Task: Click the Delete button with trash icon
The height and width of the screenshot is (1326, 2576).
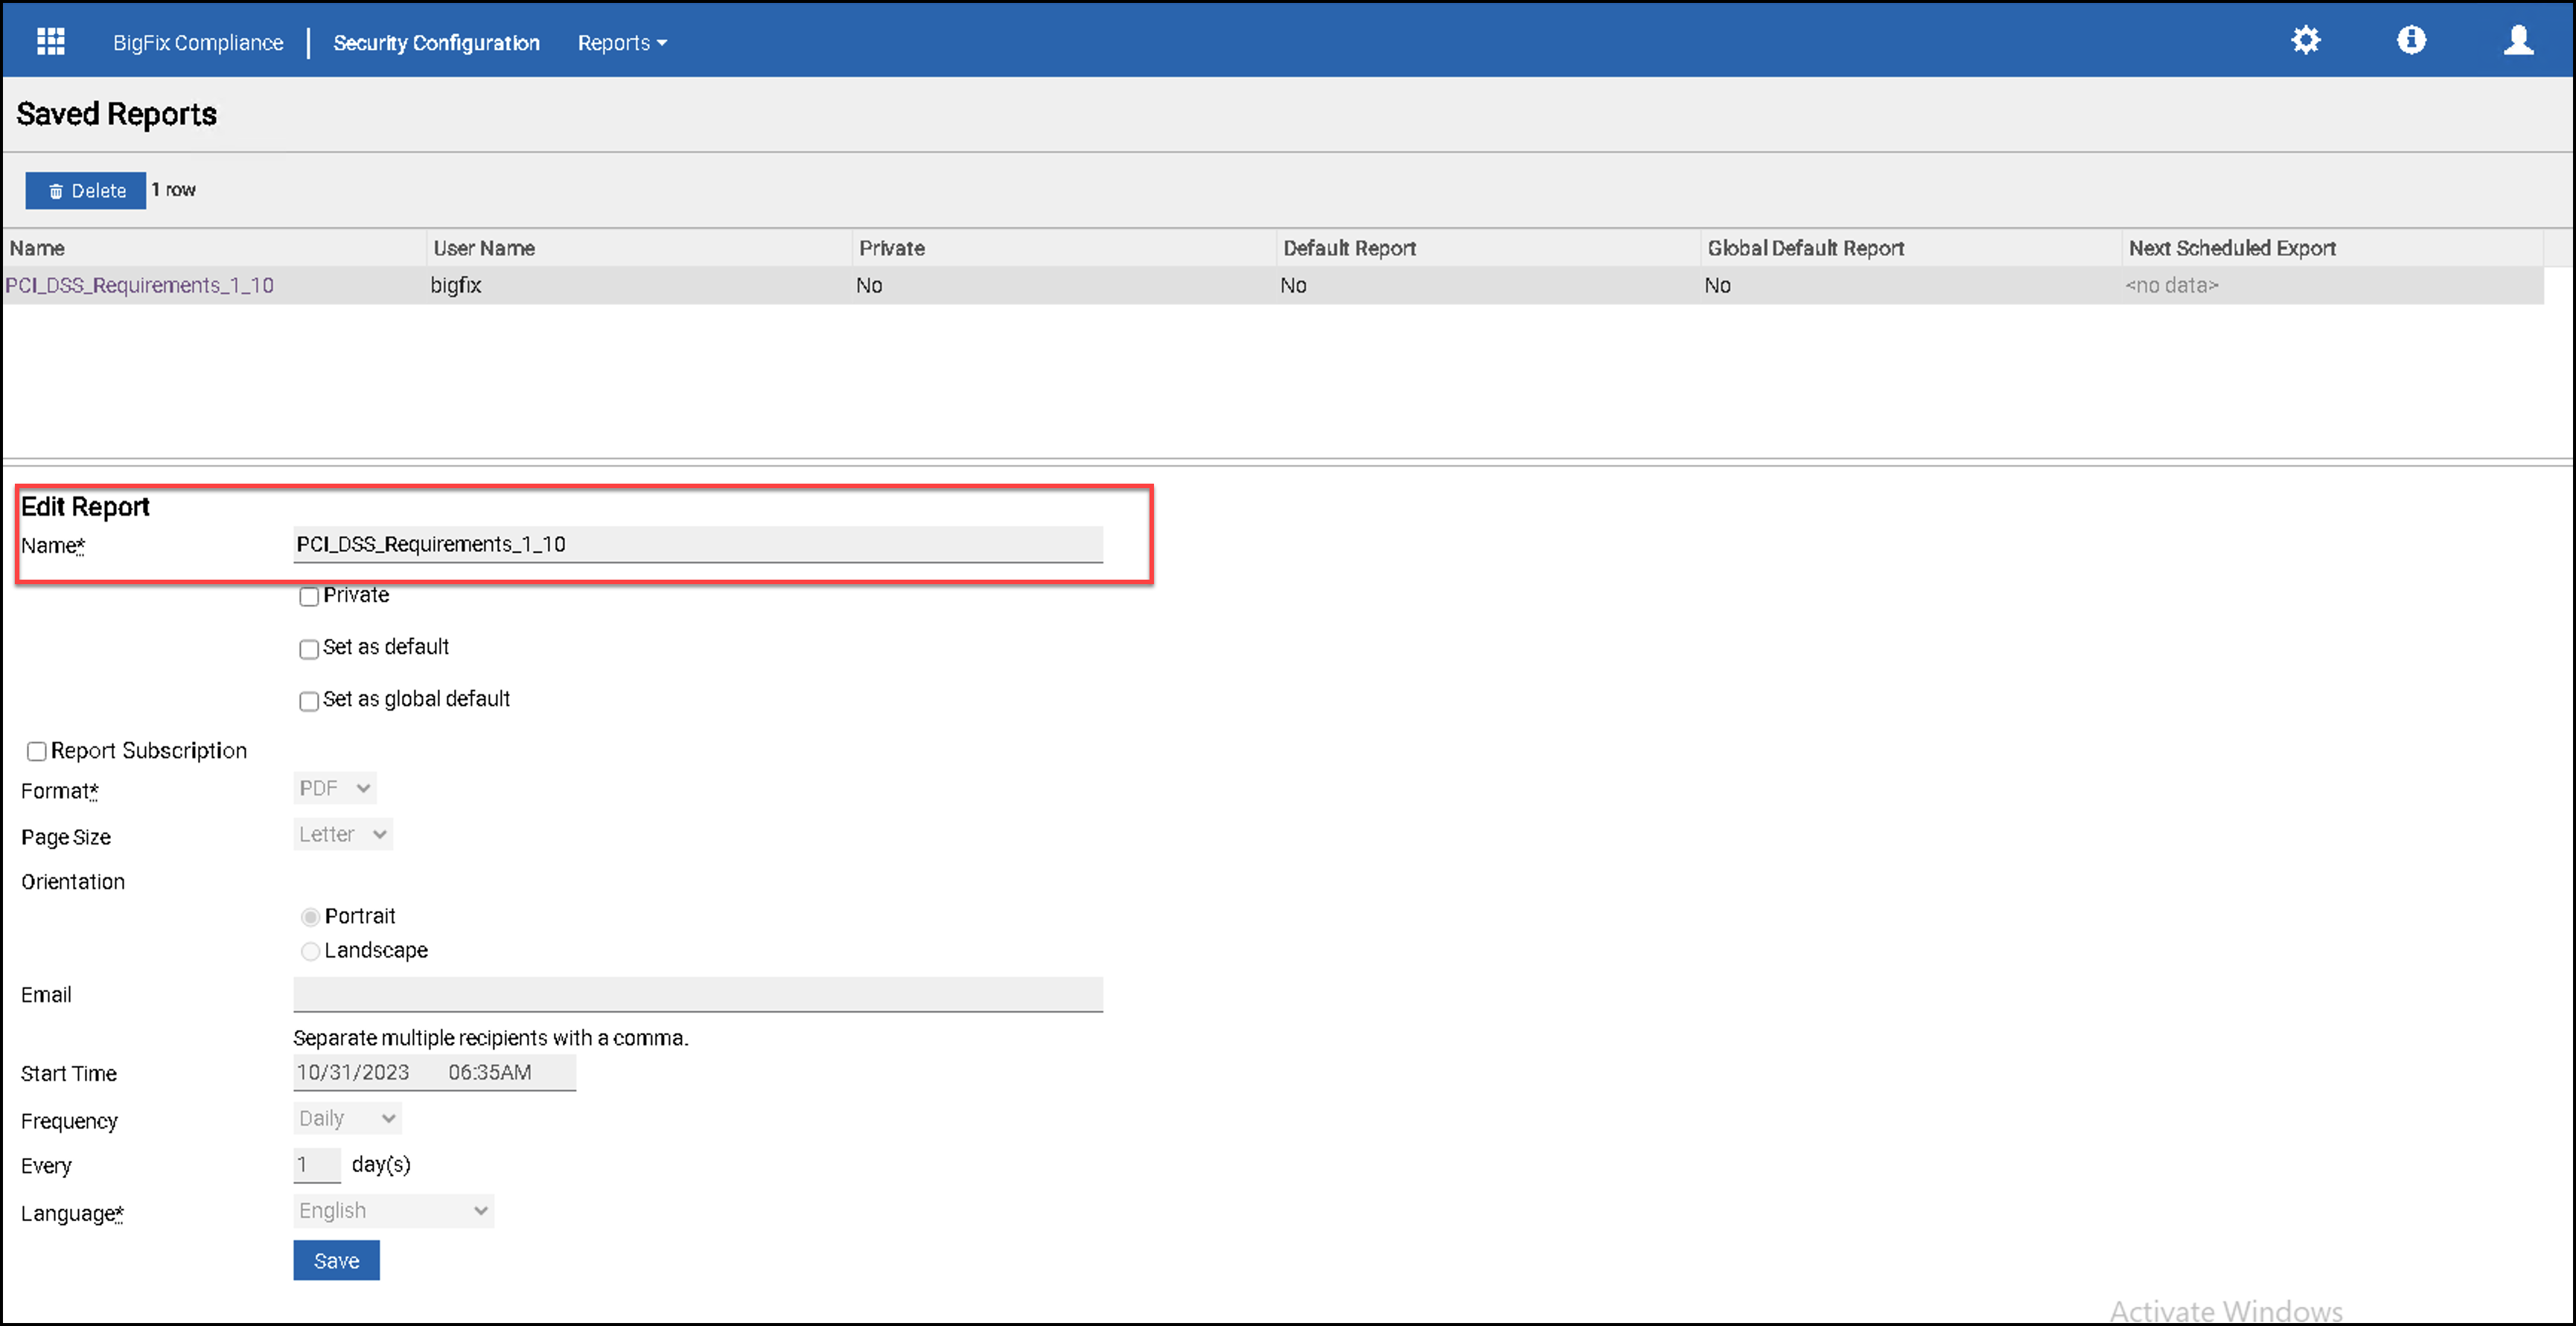Action: click(x=86, y=190)
